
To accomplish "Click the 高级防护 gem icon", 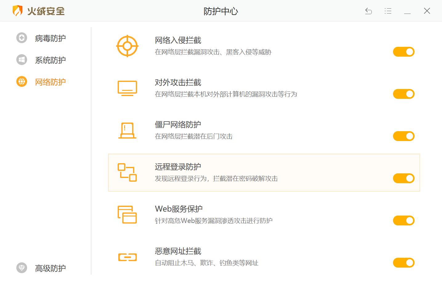I will tap(21, 268).
